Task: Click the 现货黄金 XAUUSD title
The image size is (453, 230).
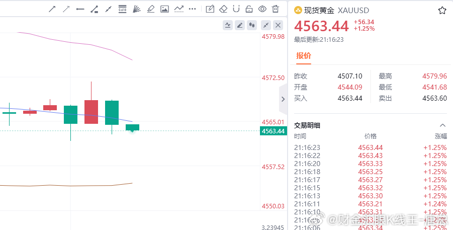Action: pyautogui.click(x=336, y=11)
